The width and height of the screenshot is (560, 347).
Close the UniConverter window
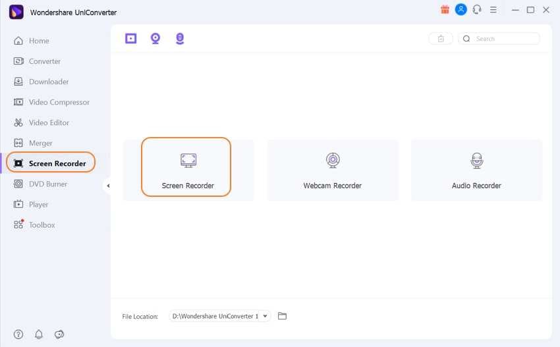click(546, 10)
